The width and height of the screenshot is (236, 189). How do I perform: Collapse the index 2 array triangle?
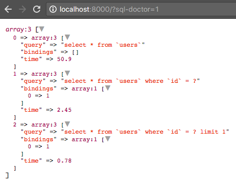(67, 124)
